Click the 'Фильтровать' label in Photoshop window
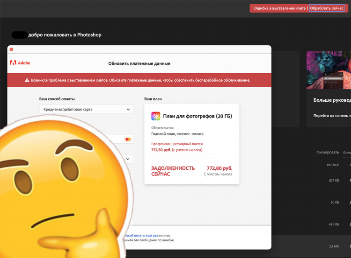 coord(328,152)
